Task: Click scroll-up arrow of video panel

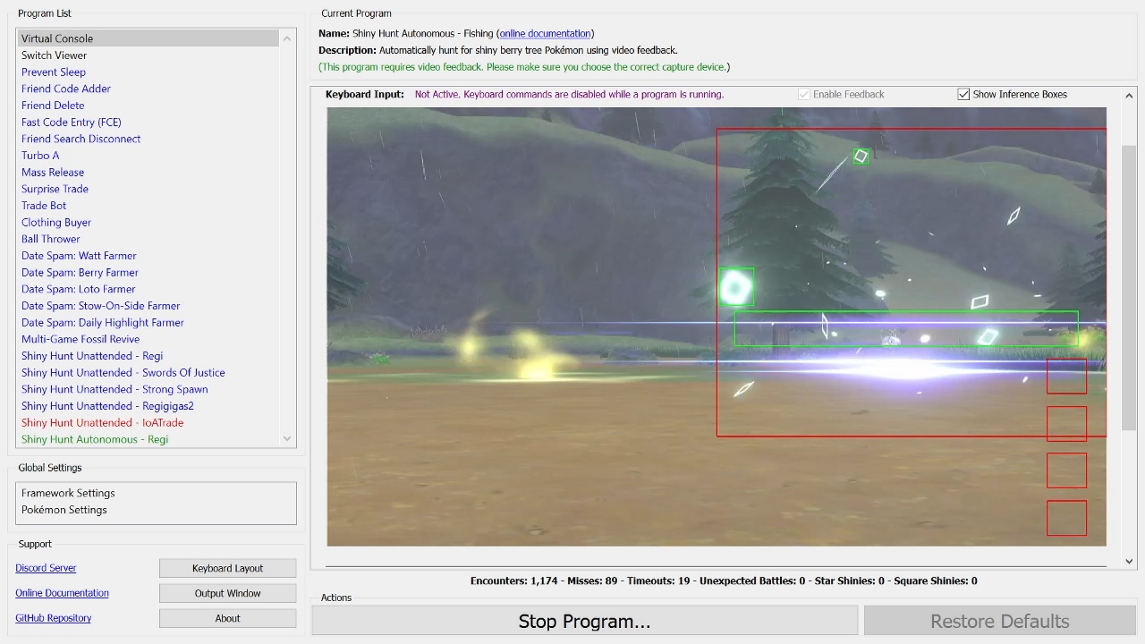Action: [x=1128, y=95]
